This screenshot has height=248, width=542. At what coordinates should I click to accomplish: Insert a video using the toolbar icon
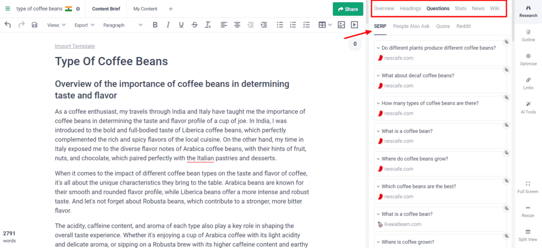pyautogui.click(x=354, y=25)
